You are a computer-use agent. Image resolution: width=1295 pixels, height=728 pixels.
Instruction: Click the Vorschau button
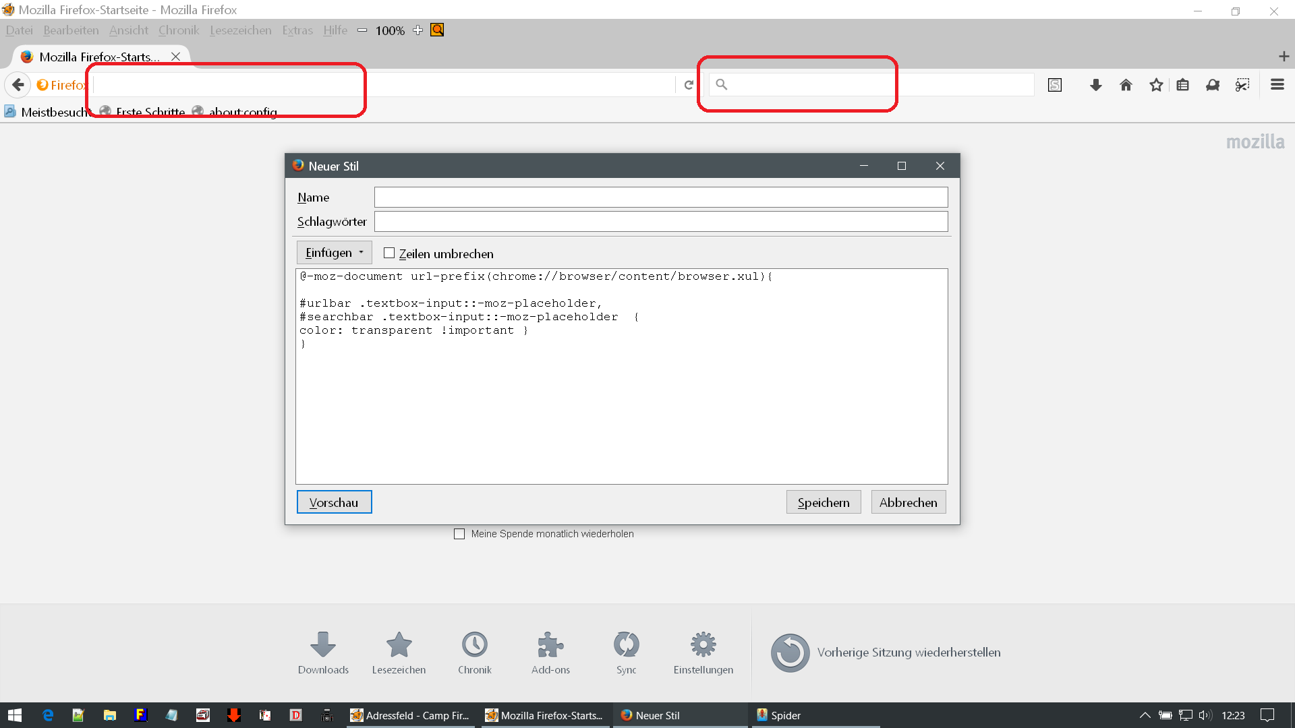(x=334, y=502)
